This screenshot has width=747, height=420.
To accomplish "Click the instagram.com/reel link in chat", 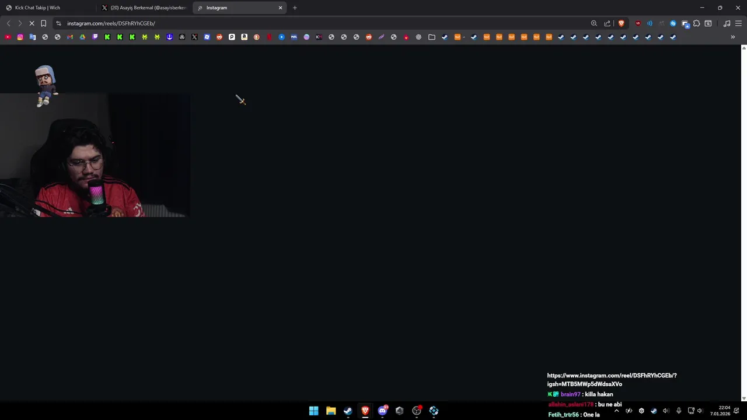I will pos(612,380).
